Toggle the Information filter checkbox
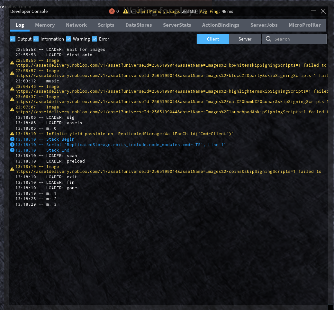 [36, 39]
